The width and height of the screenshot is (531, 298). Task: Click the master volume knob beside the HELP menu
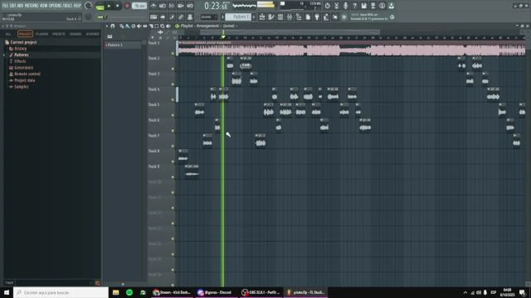(88, 6)
